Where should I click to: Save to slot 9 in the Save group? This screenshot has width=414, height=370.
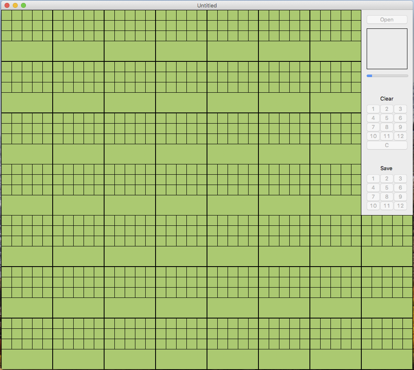coord(400,197)
